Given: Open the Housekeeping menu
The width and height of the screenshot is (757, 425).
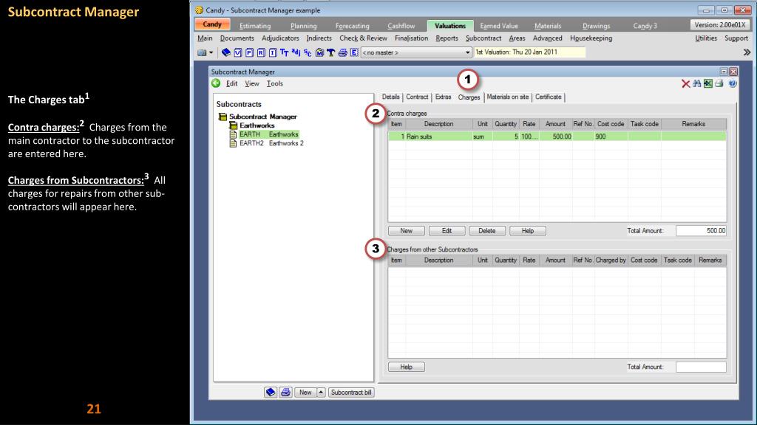Looking at the screenshot, I should pos(591,38).
